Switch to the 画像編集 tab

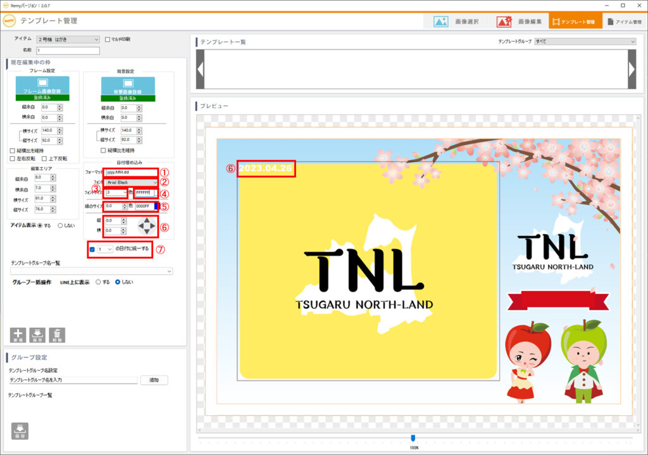(519, 22)
